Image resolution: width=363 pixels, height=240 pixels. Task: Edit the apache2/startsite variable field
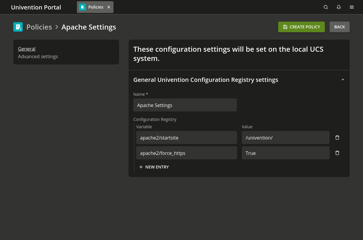187,137
